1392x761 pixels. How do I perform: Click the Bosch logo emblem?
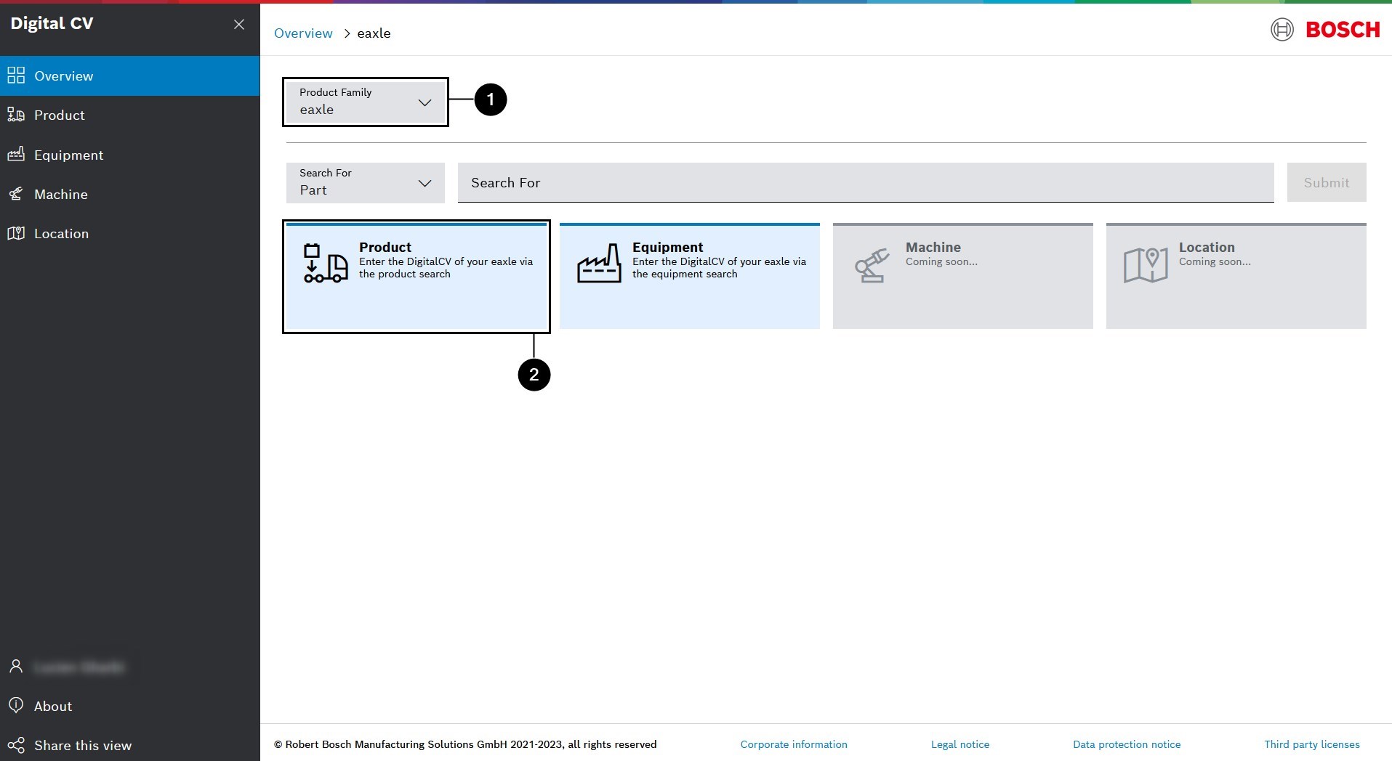pos(1282,30)
